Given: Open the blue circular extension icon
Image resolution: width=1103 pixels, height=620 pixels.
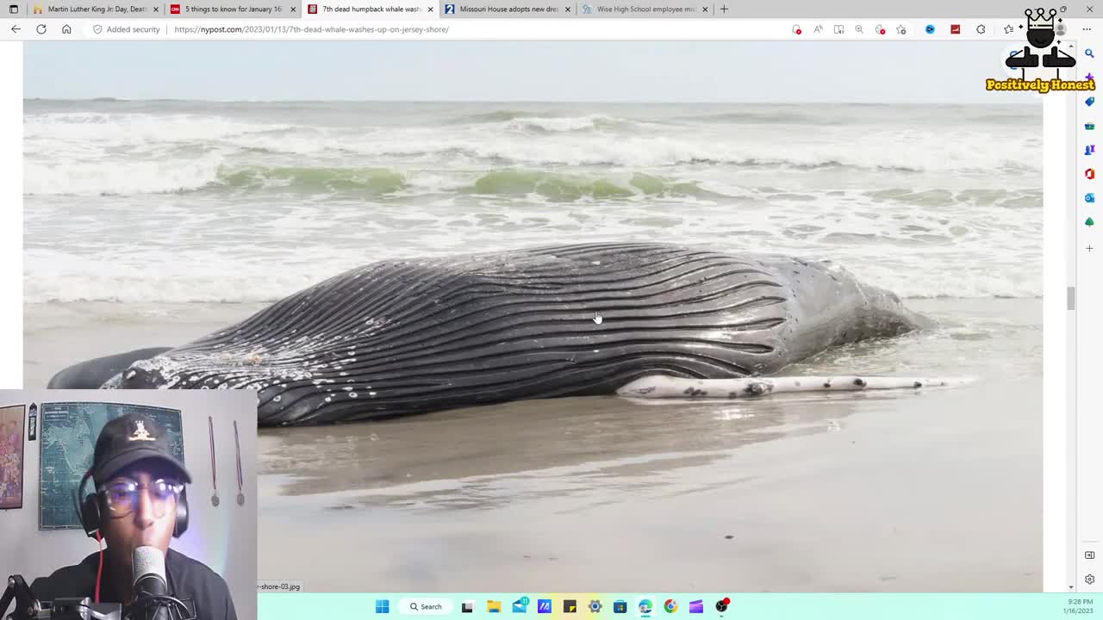Looking at the screenshot, I should (930, 29).
